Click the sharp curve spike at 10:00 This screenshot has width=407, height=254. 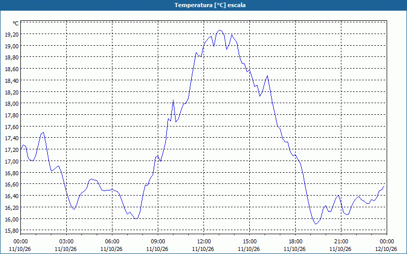pyautogui.click(x=173, y=100)
